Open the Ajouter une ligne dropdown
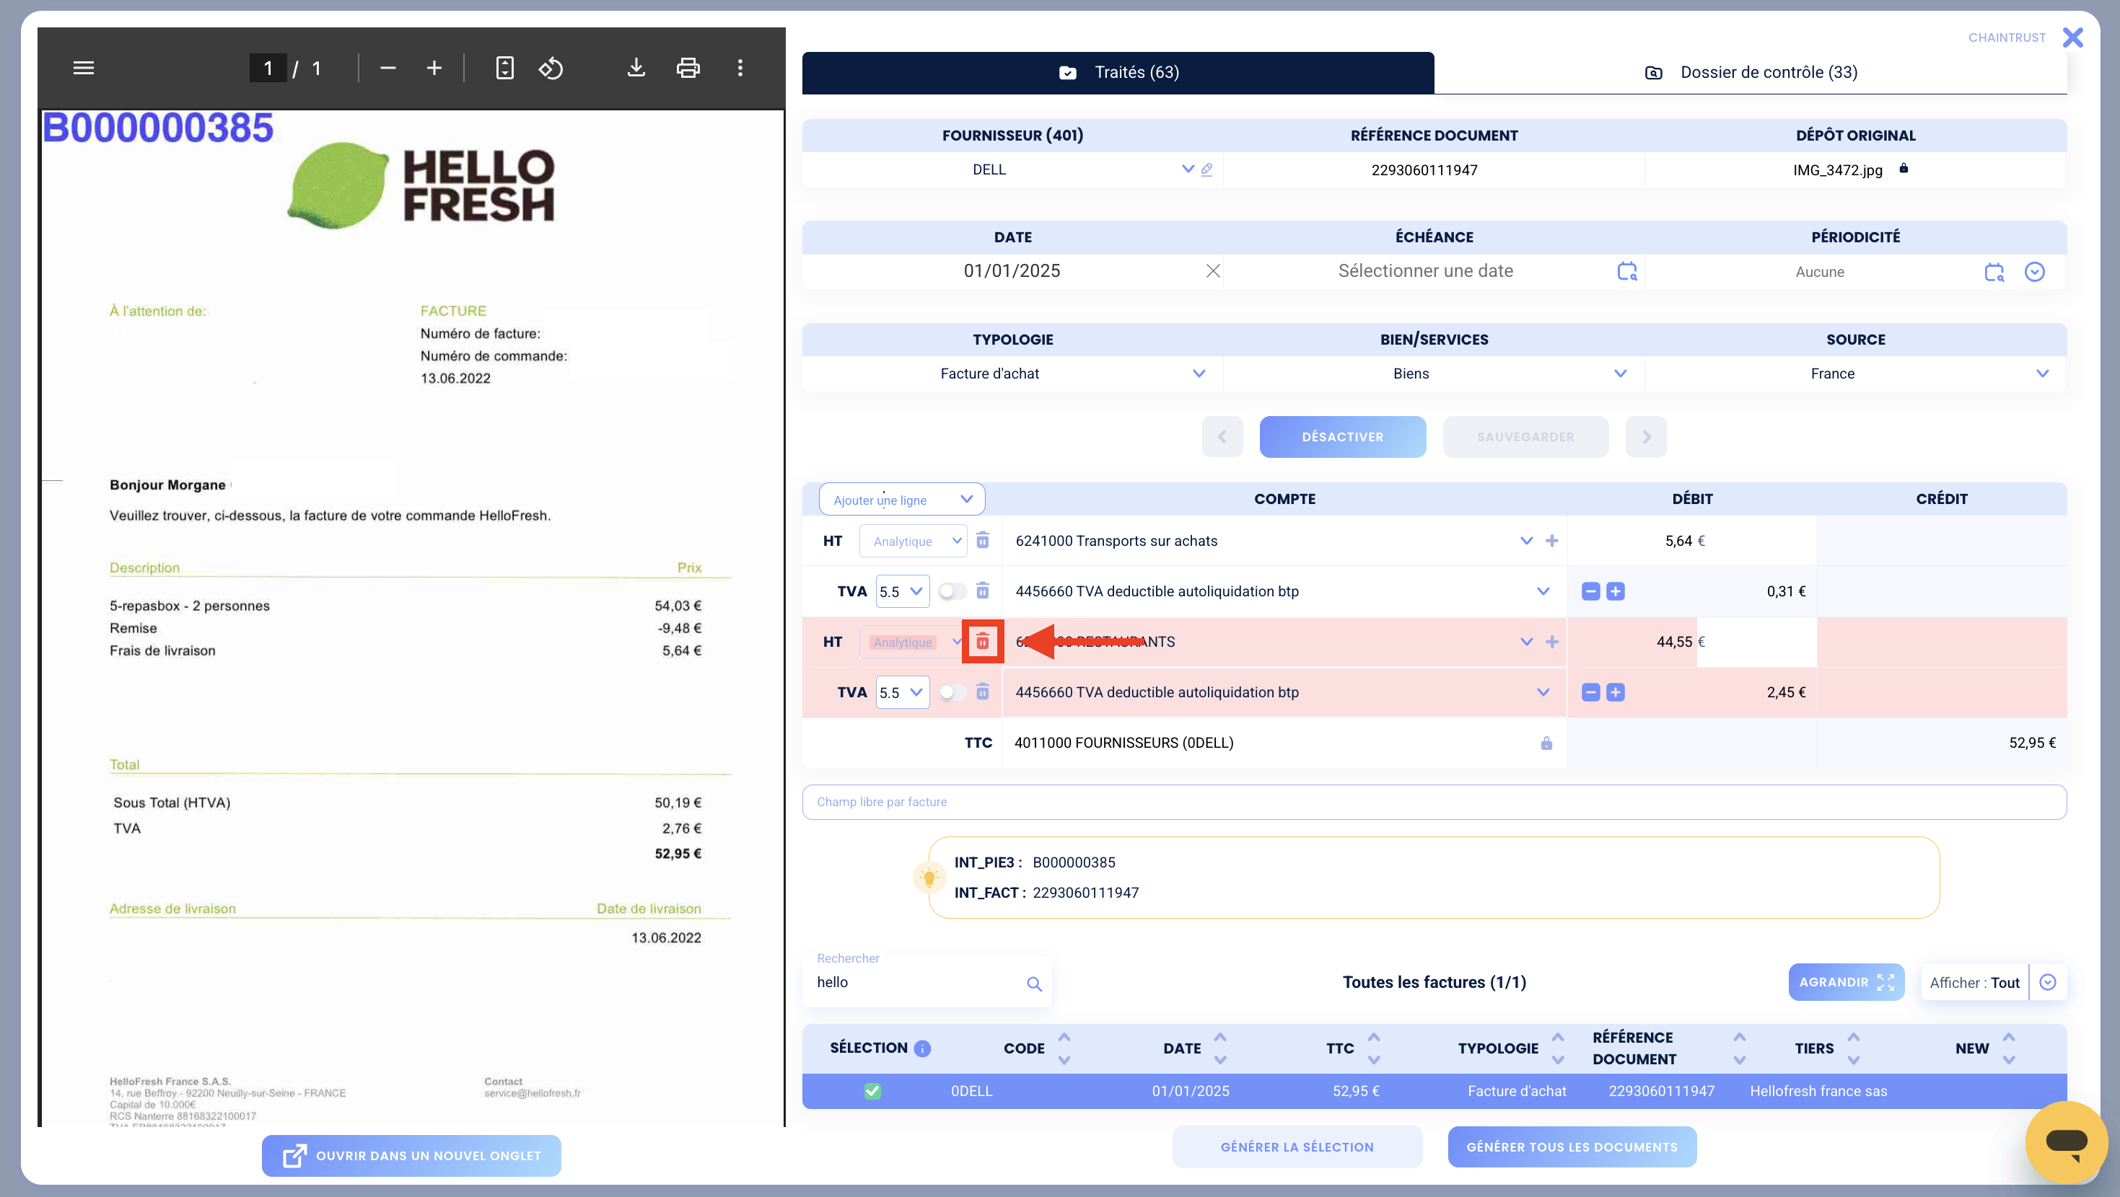 (901, 500)
